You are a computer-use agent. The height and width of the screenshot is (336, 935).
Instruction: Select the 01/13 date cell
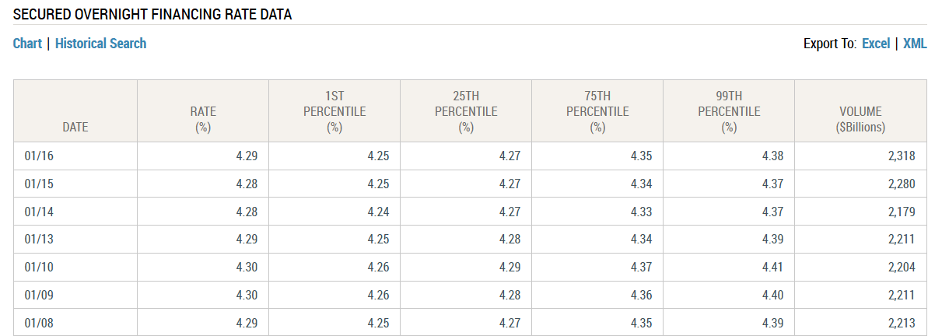point(39,240)
